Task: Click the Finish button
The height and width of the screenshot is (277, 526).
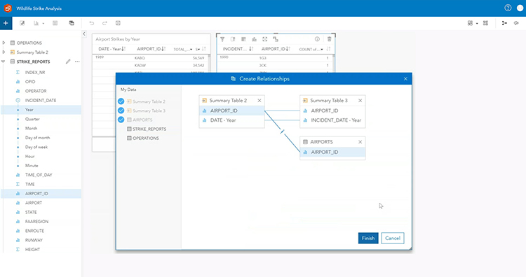Action: [368, 239]
